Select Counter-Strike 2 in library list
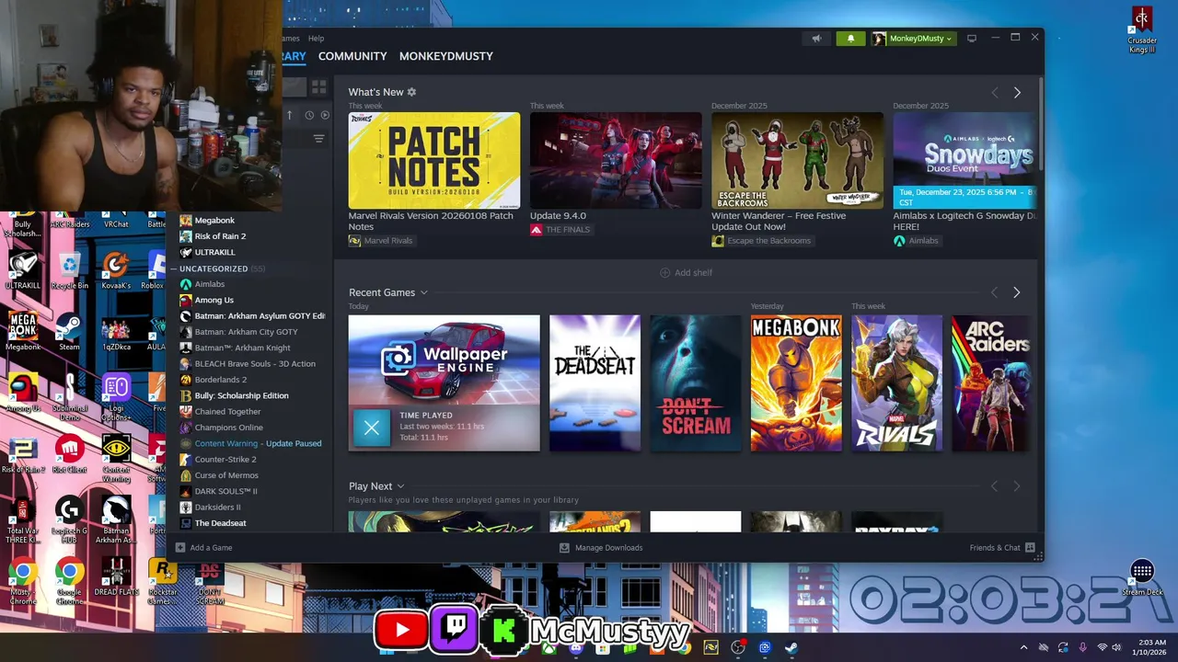The height and width of the screenshot is (662, 1178). point(225,460)
